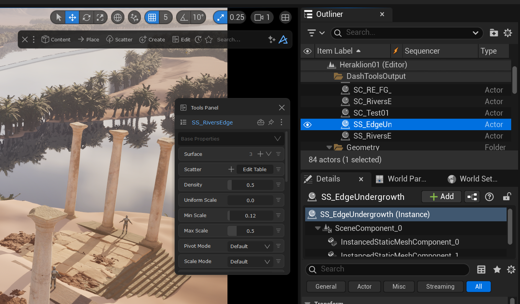Activate the Rotate transform tool
This screenshot has width=520, height=304.
pos(86,17)
